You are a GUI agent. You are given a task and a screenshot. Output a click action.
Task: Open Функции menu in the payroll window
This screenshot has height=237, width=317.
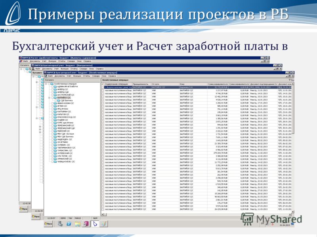point(53,61)
